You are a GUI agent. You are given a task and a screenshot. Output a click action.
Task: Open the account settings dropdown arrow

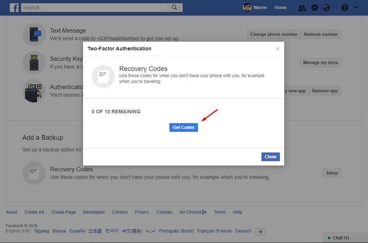pyautogui.click(x=356, y=8)
